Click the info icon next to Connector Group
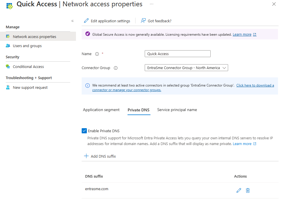The image size is (284, 203). point(115,68)
